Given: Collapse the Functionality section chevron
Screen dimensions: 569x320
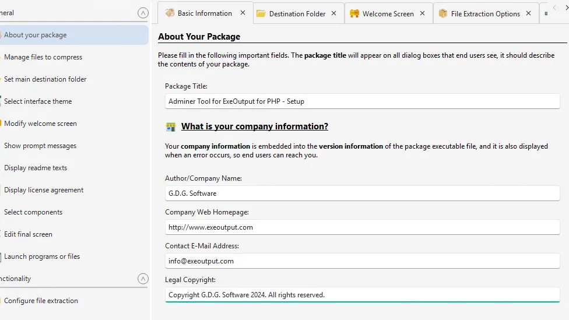Looking at the screenshot, I should 143,279.
